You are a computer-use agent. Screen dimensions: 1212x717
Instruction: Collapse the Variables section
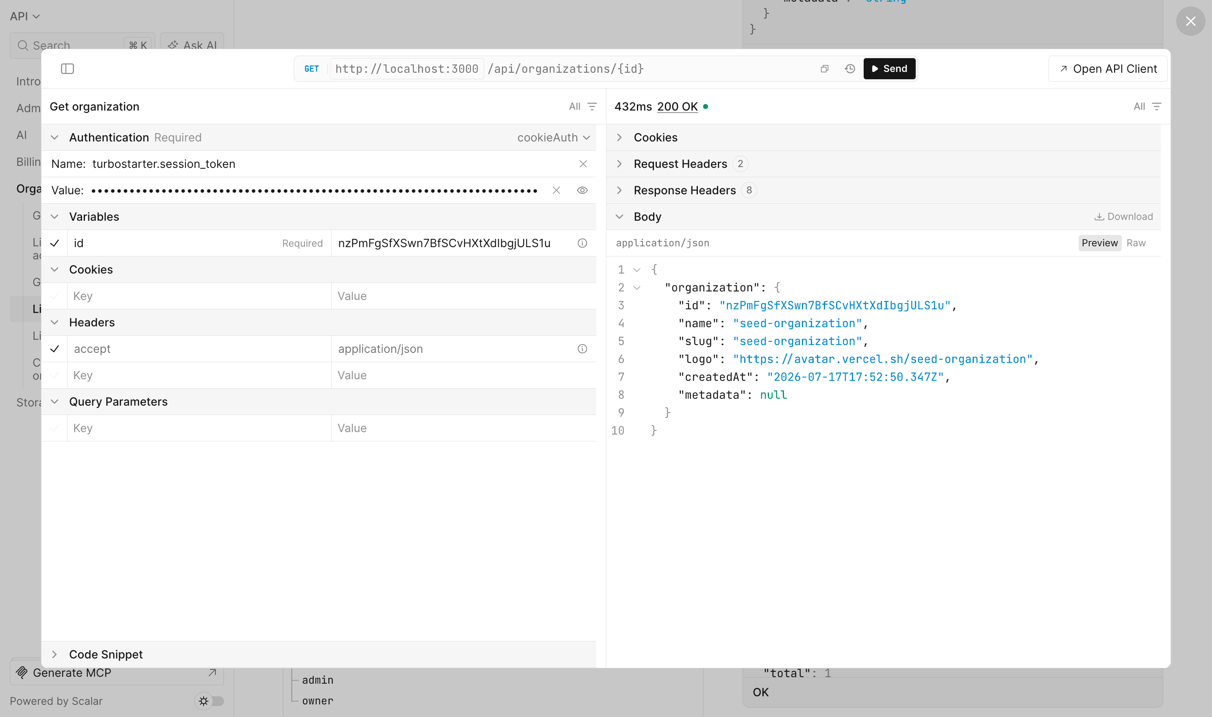coord(54,217)
